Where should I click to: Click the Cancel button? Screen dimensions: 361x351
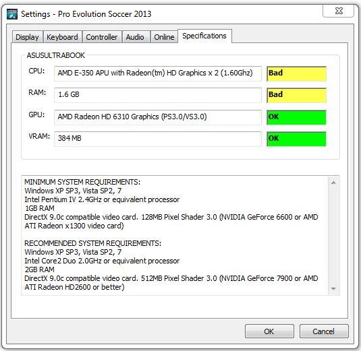(324, 331)
